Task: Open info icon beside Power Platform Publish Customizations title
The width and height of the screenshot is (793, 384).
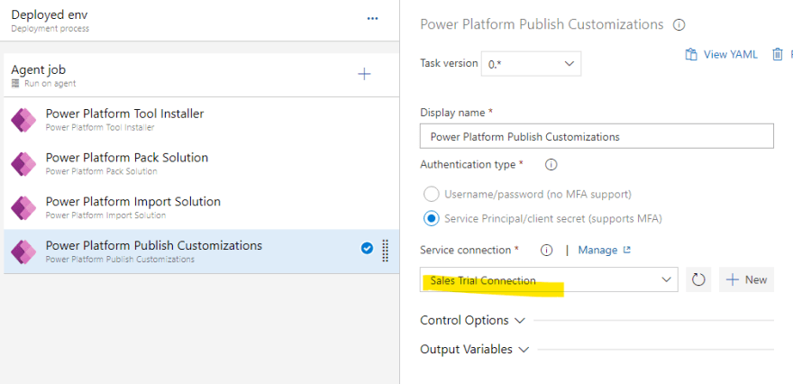Action: tap(679, 25)
